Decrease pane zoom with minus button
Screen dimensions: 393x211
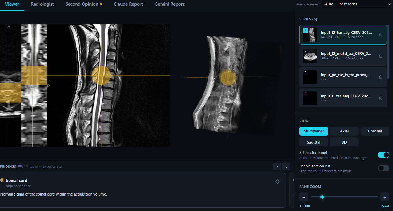(x=304, y=197)
